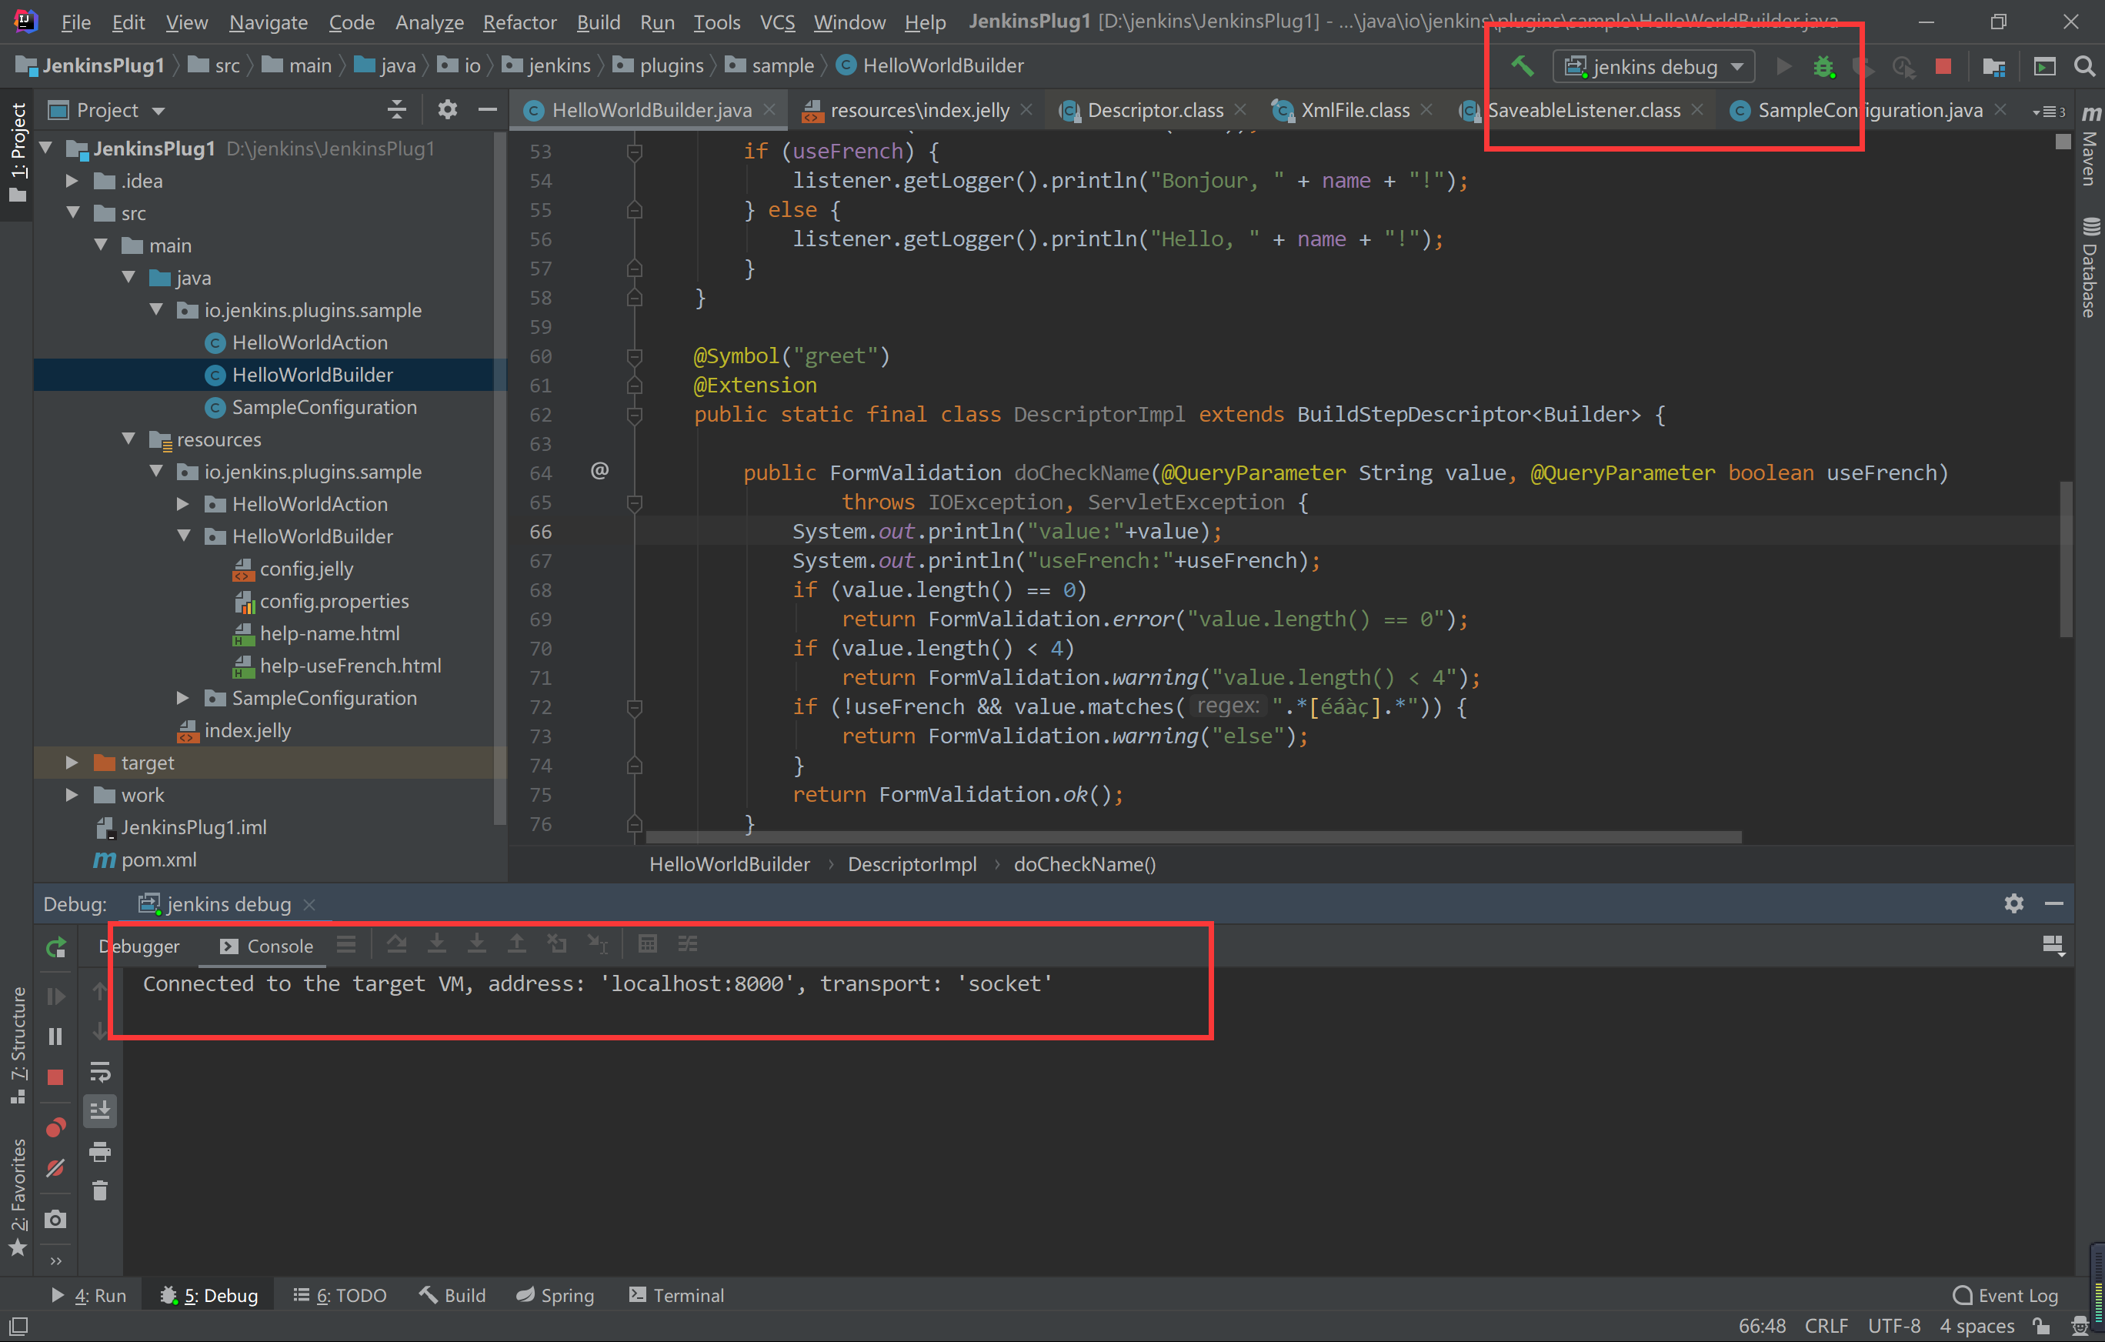Open the Terminal tool window button

[x=676, y=1295]
